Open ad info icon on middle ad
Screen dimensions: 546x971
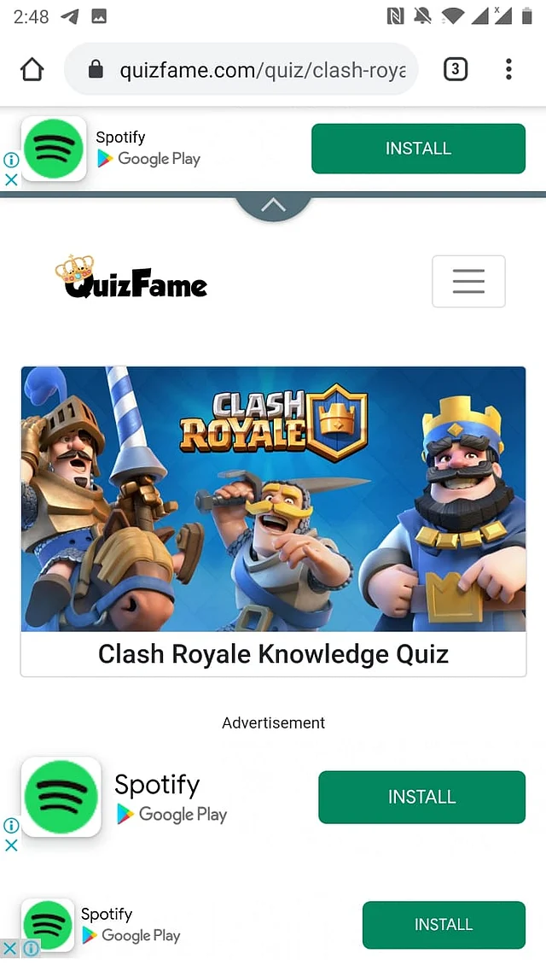tap(10, 825)
